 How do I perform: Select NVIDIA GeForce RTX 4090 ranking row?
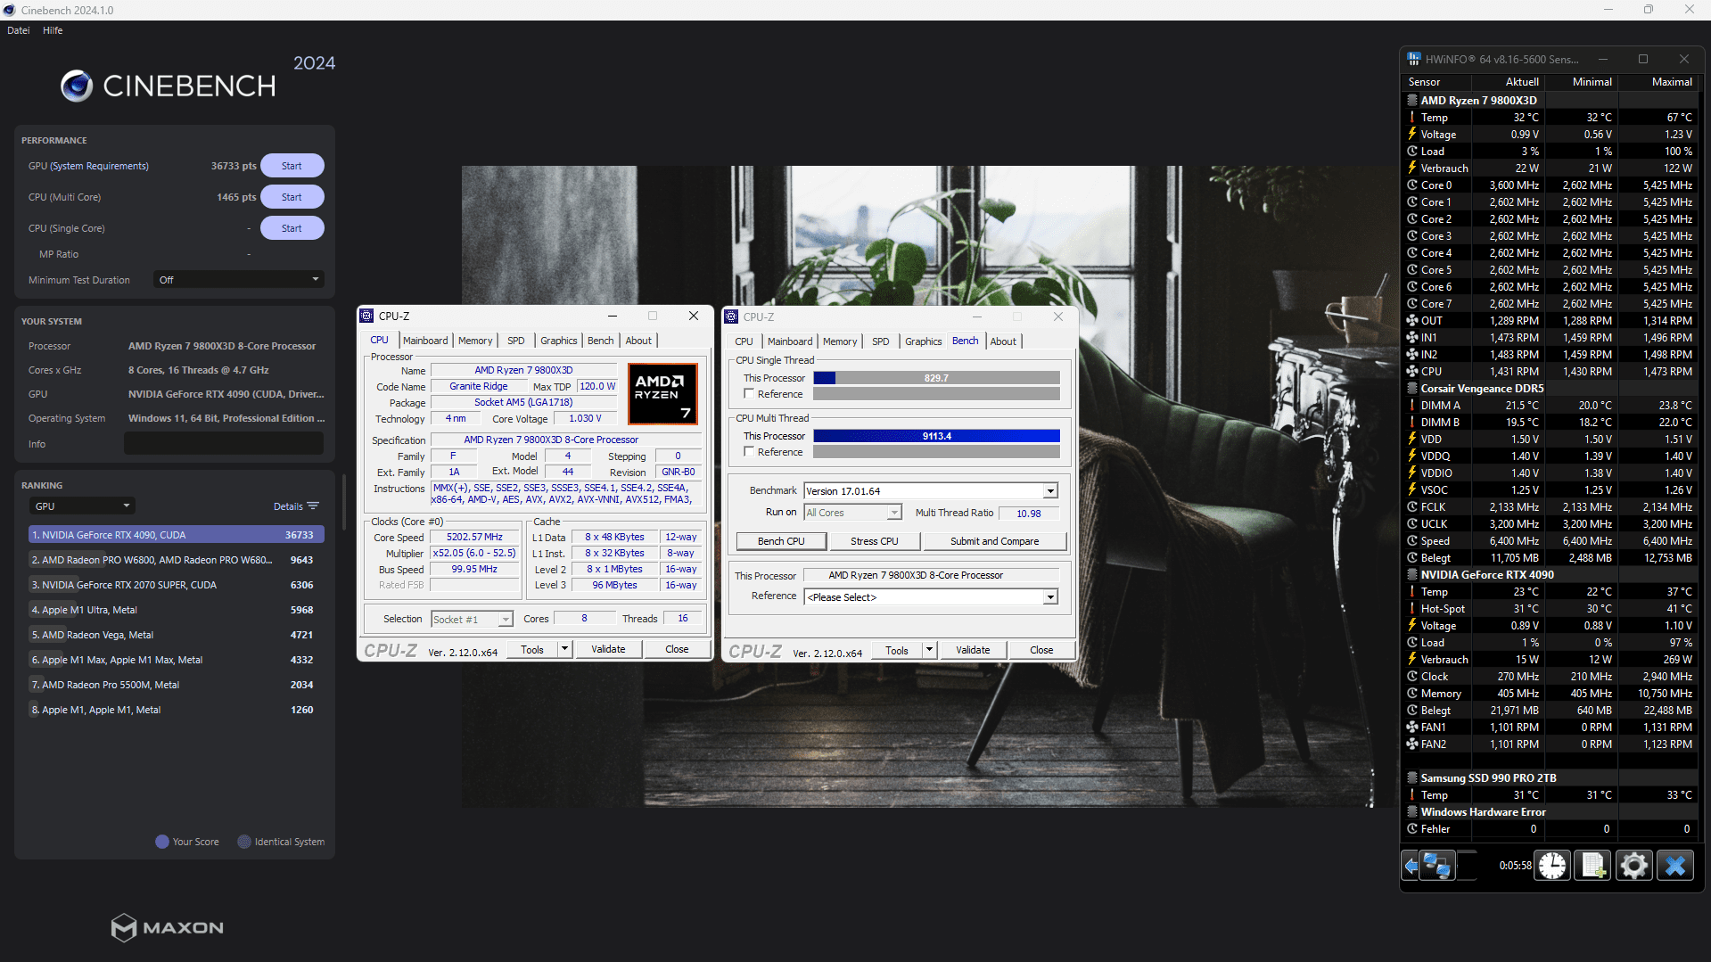click(x=176, y=535)
